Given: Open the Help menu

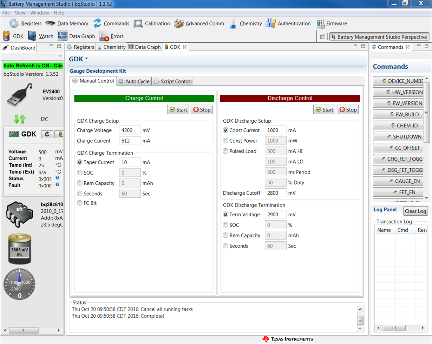Looking at the screenshot, I should tap(59, 13).
